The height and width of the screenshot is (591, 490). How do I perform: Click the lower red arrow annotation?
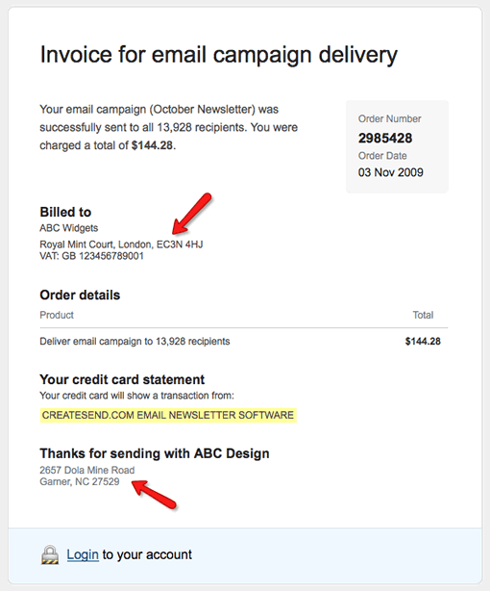click(x=154, y=494)
